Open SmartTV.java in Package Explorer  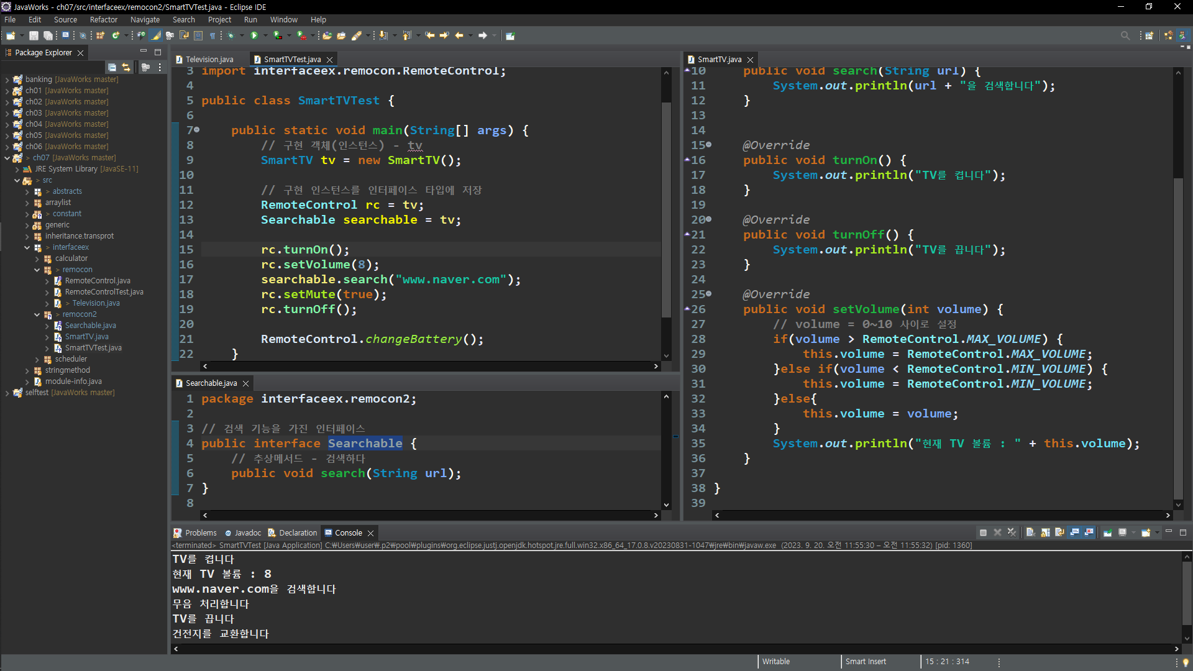(86, 337)
